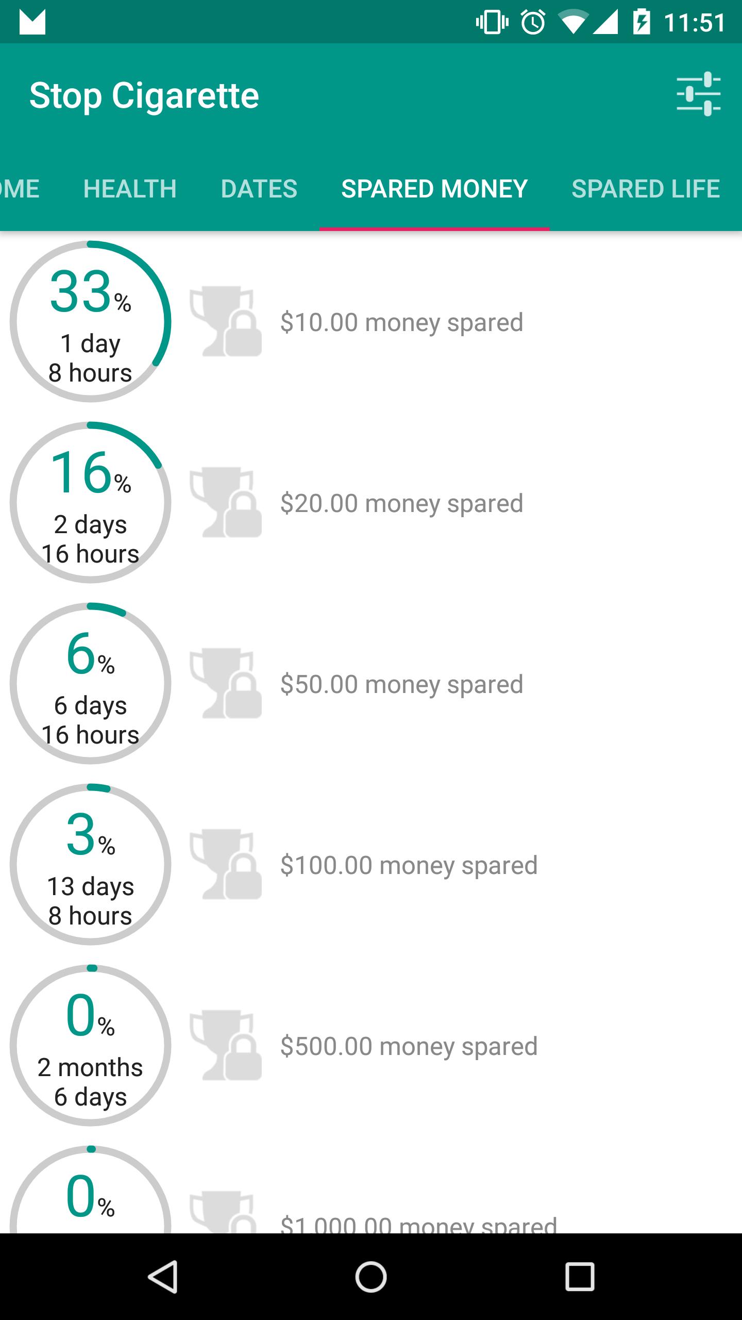
Task: Switch to the SPARED LIFE tab
Action: (645, 189)
